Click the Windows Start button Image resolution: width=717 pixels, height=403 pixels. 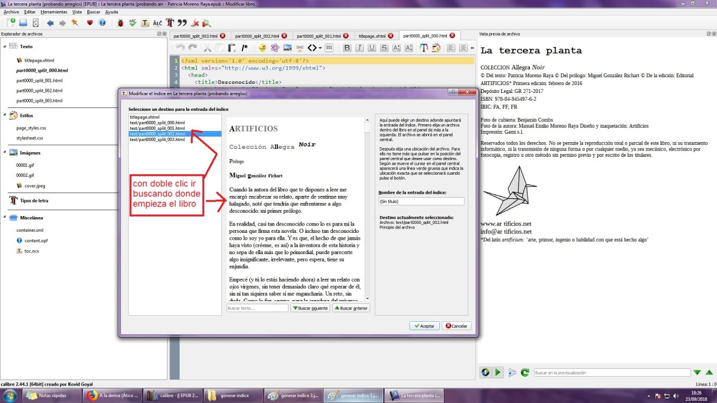[x=10, y=396]
